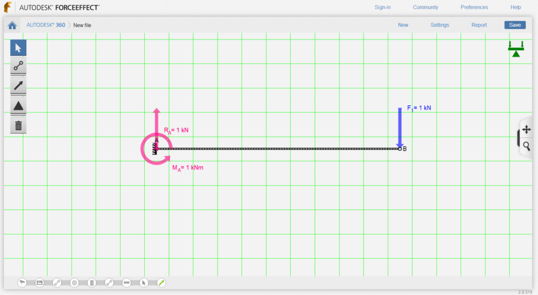
Task: Select the blue F1 force arrow
Action: (400, 127)
